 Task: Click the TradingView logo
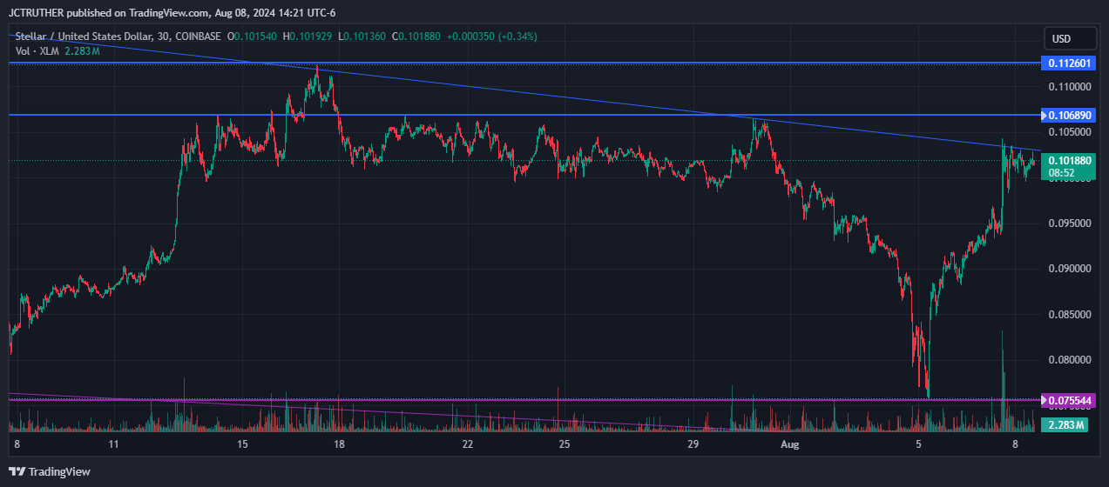coord(51,471)
